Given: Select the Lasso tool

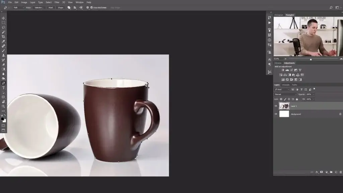Looking at the screenshot, I should click(3, 27).
